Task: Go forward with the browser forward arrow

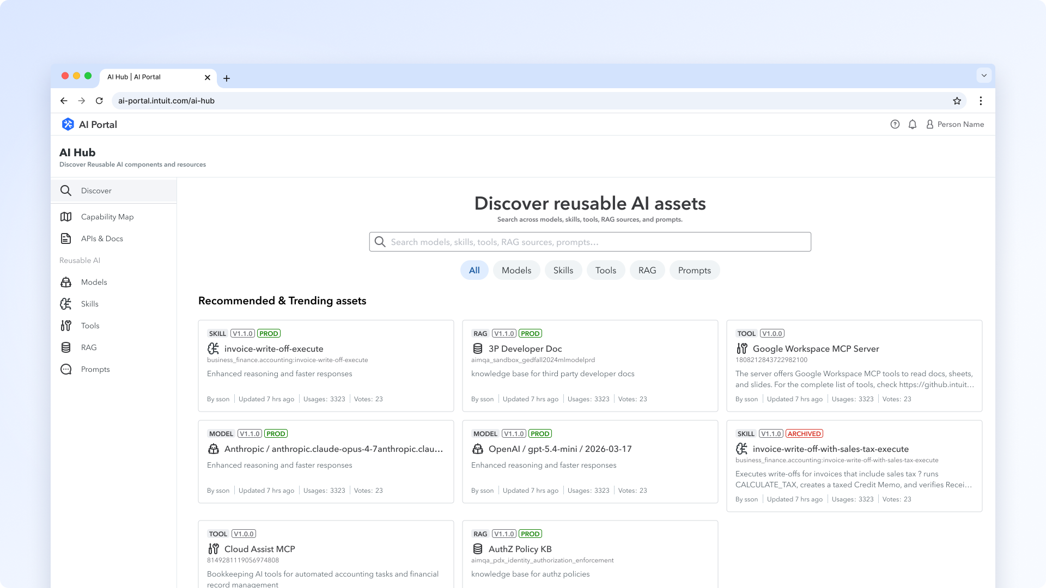Action: pos(82,101)
